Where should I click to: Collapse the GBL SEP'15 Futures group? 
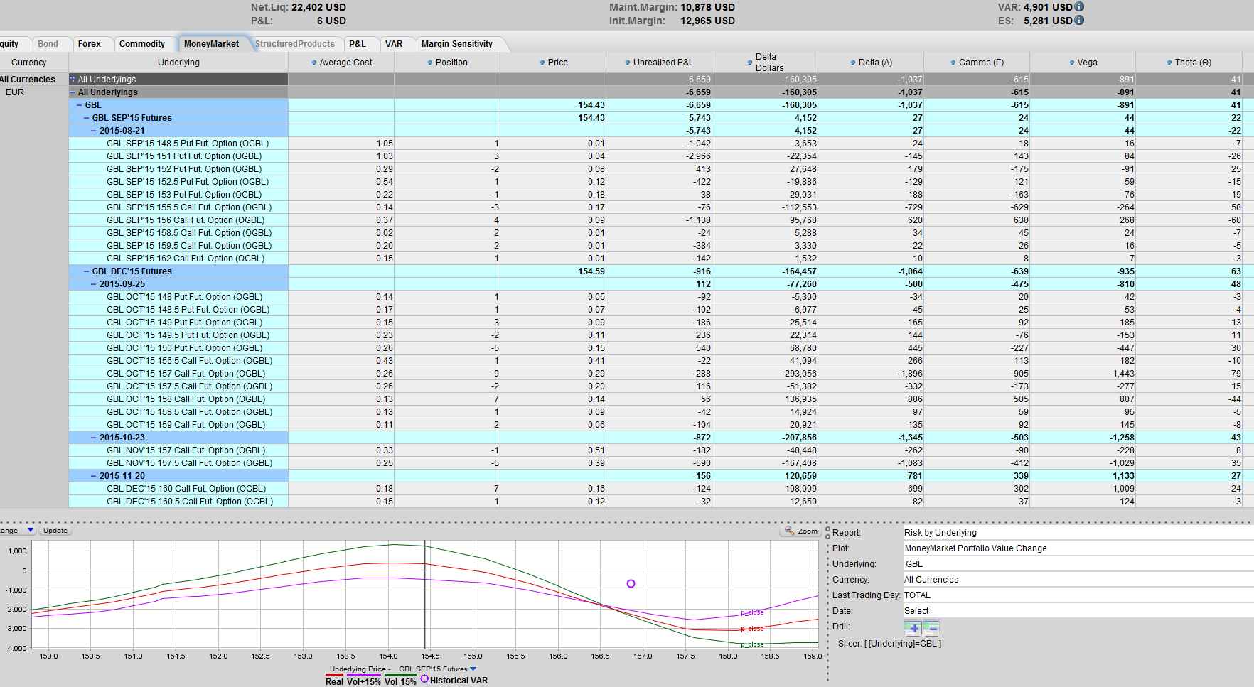[87, 118]
